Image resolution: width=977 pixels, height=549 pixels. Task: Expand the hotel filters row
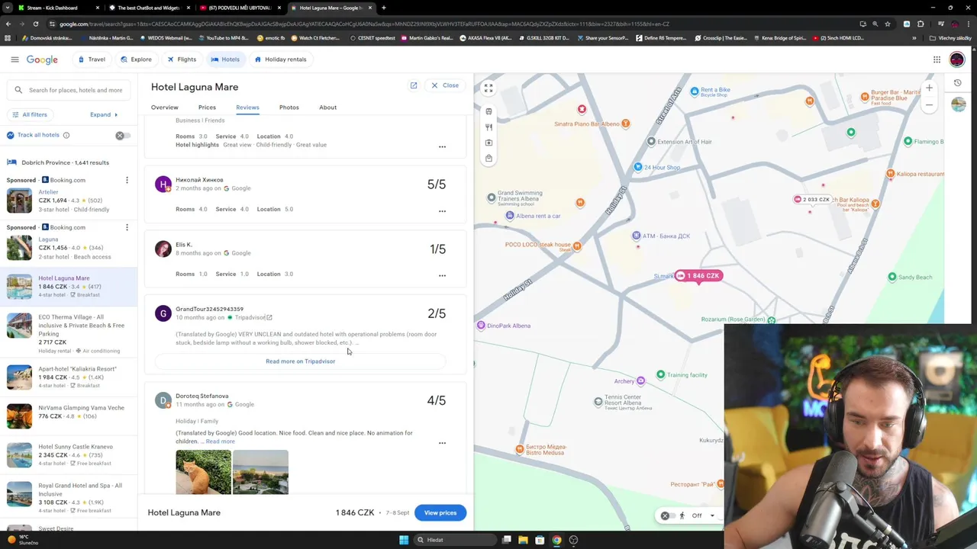(103, 115)
